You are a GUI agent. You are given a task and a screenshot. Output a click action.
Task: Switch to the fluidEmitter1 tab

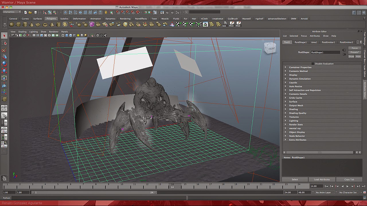(x=328, y=42)
